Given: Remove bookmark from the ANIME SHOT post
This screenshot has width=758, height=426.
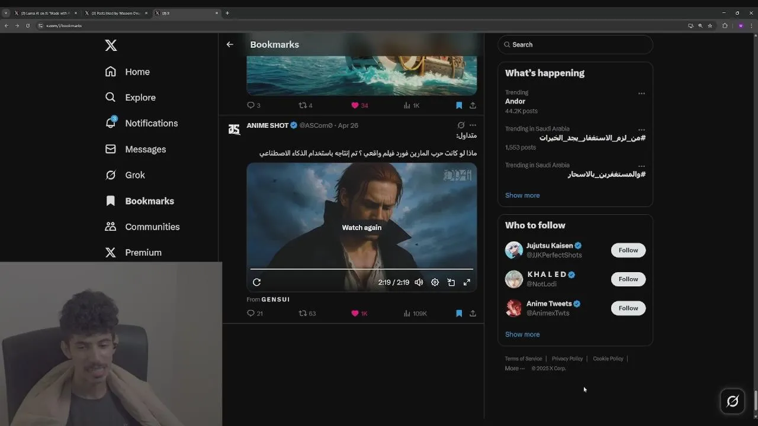Looking at the screenshot, I should [459, 314].
